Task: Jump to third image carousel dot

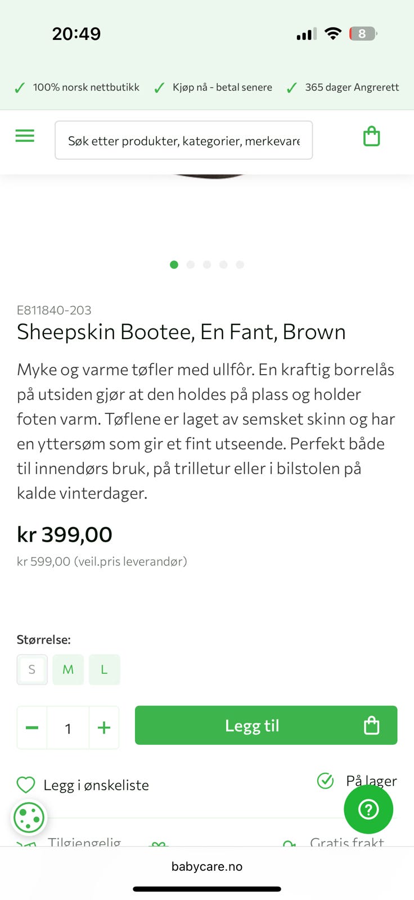Action: tap(207, 264)
